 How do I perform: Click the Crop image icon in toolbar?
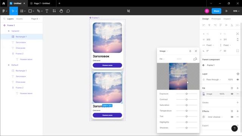click(129, 11)
